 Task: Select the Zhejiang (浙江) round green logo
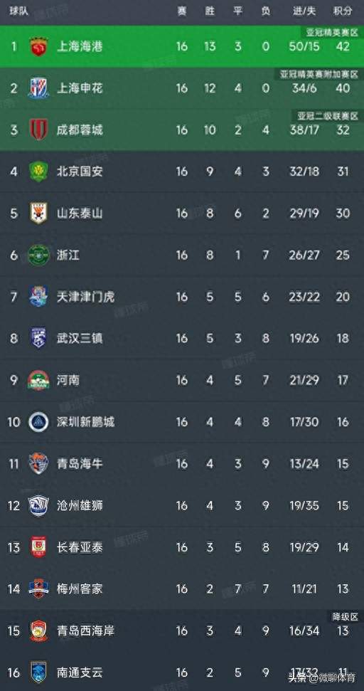(x=38, y=255)
